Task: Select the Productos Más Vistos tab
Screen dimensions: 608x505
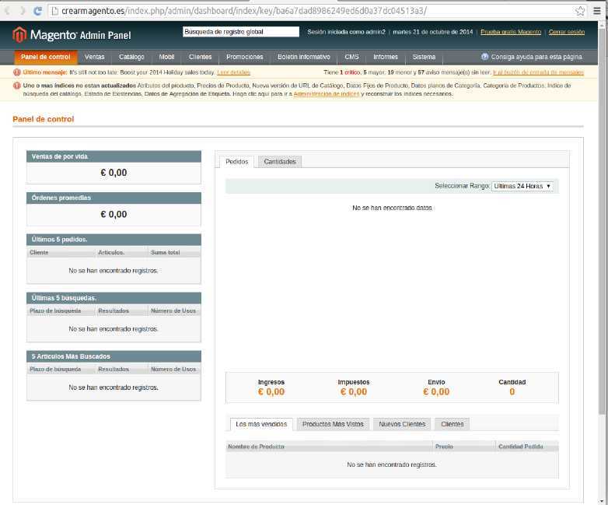Action: click(333, 424)
